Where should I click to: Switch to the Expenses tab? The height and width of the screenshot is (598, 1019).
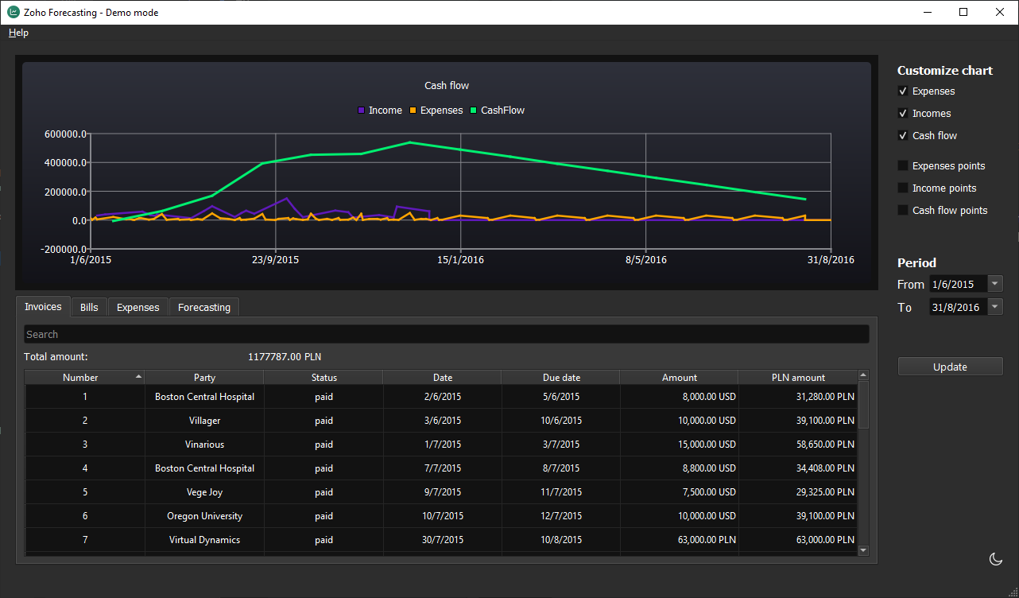click(x=138, y=308)
